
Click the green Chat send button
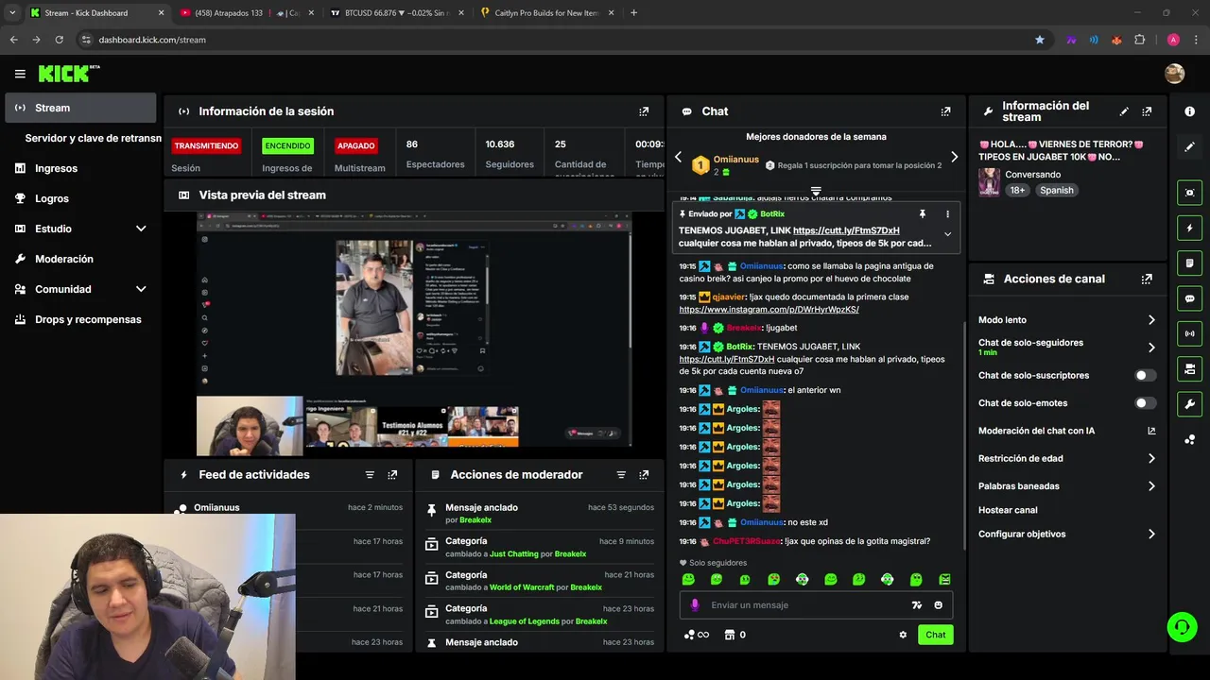[x=935, y=635]
